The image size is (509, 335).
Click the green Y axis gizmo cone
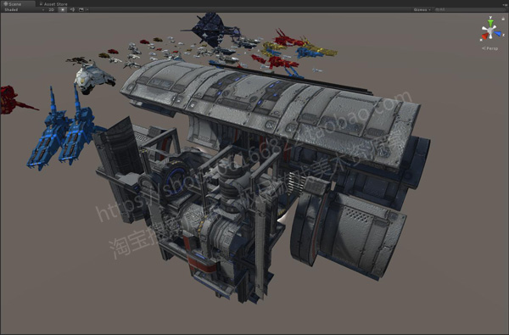pos(490,23)
